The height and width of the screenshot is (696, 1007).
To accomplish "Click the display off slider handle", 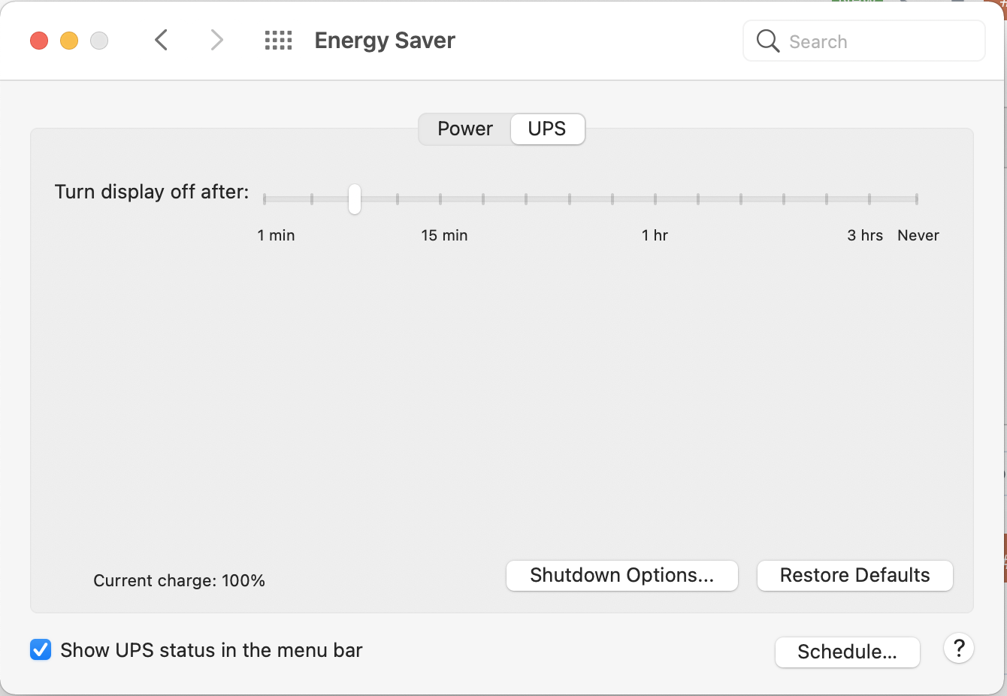I will (x=355, y=199).
